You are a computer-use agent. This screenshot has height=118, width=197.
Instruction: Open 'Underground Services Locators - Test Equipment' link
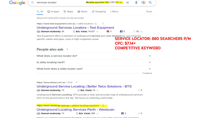click(x=75, y=28)
